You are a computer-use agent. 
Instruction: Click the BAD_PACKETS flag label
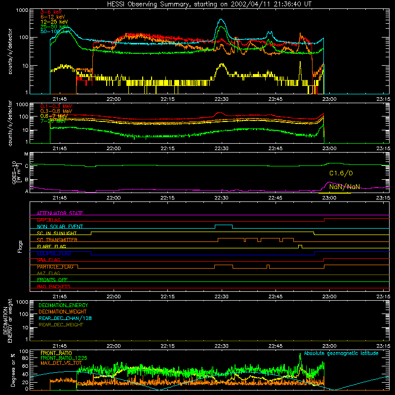coord(54,286)
